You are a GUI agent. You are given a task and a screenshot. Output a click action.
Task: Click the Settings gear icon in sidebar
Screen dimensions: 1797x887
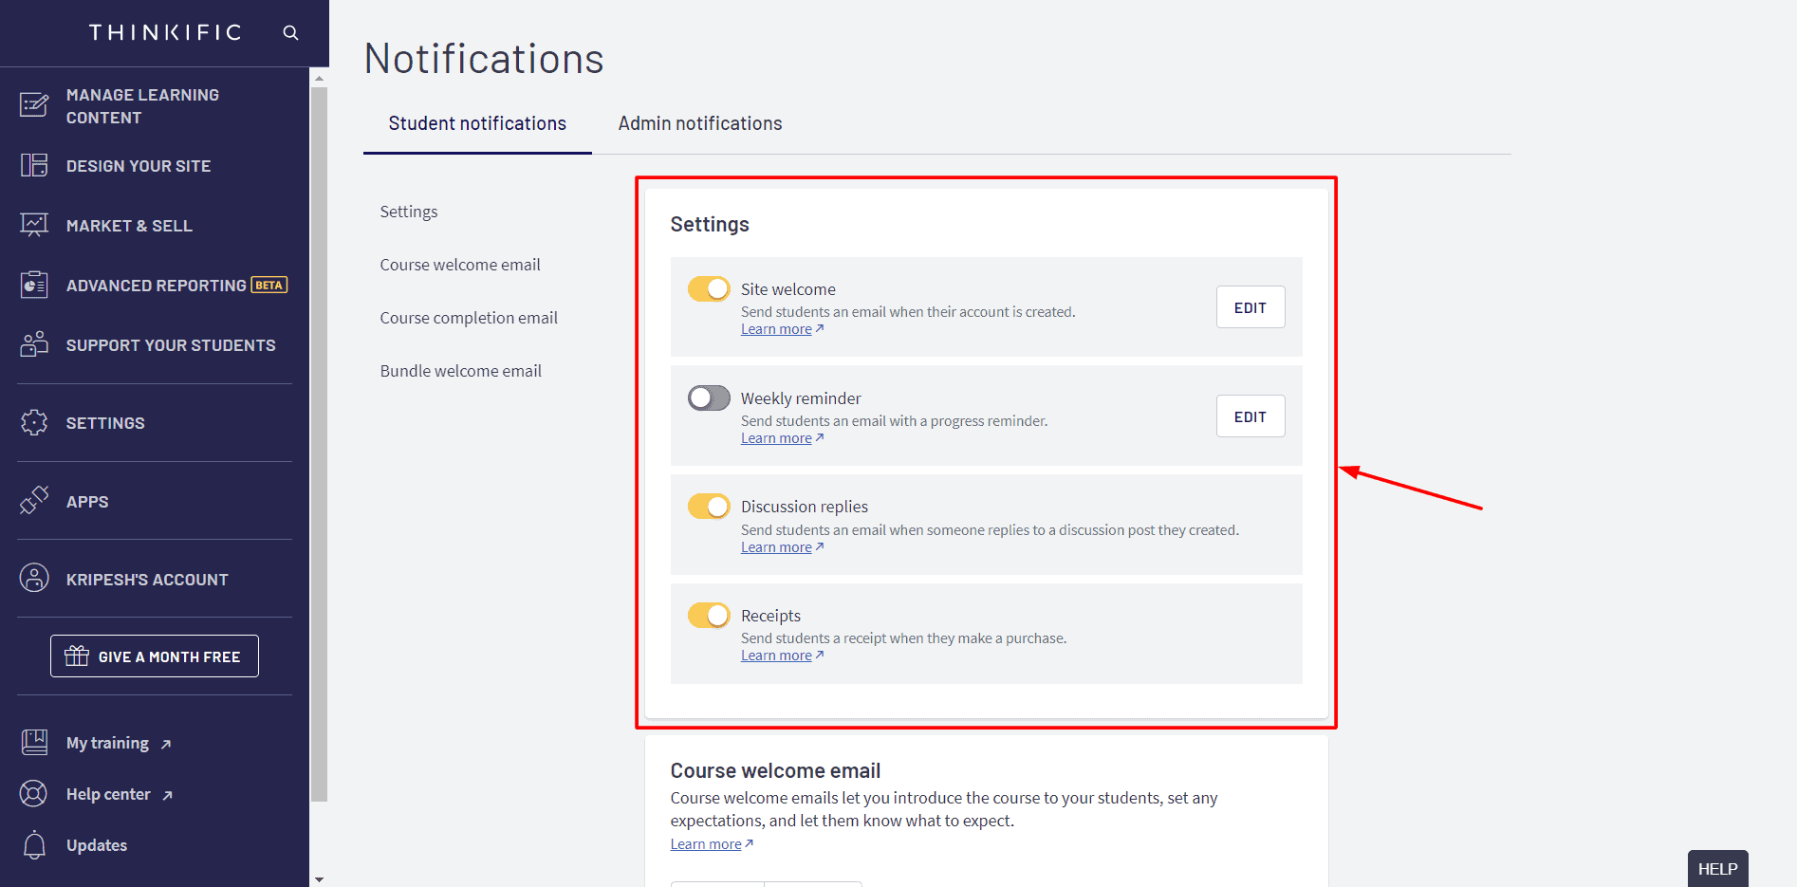pos(34,422)
